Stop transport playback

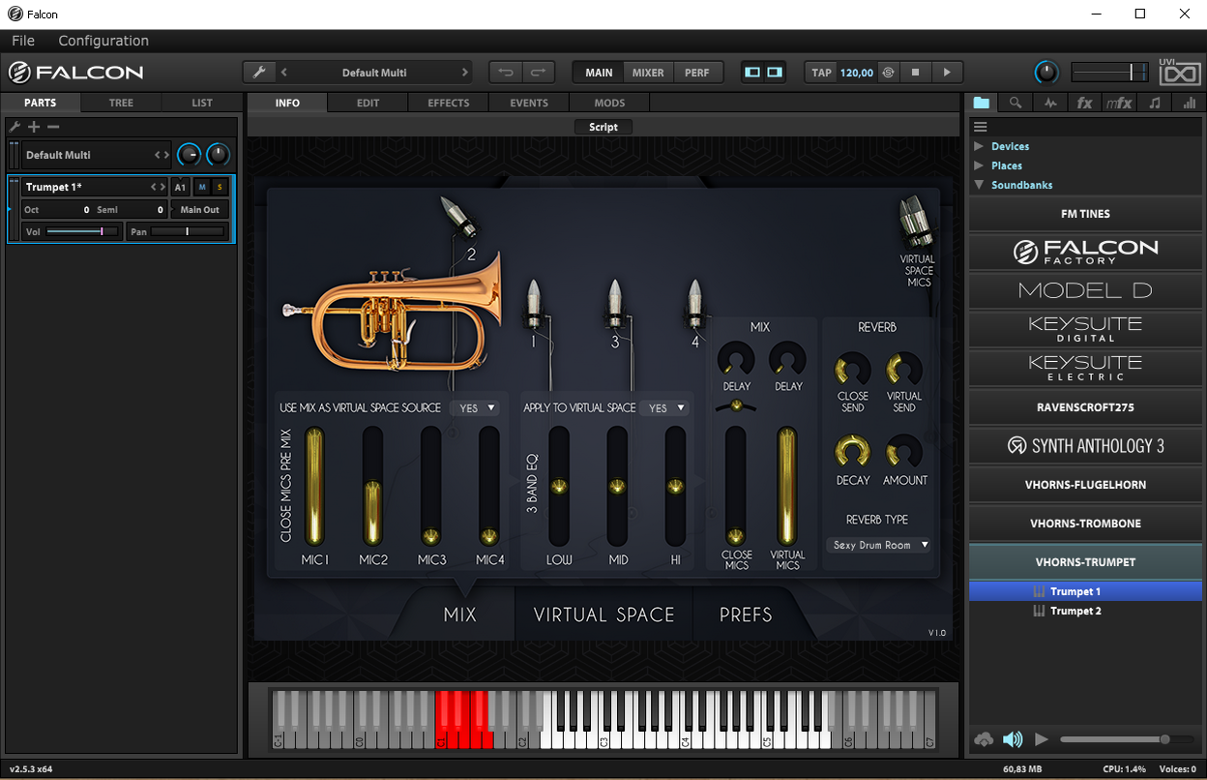coord(915,73)
